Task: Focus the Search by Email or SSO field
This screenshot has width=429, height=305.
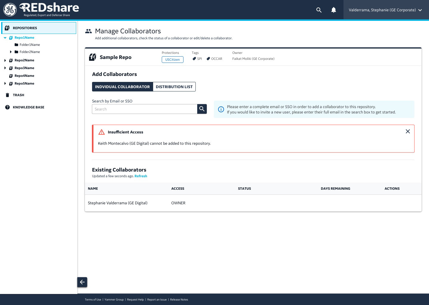Action: tap(144, 109)
